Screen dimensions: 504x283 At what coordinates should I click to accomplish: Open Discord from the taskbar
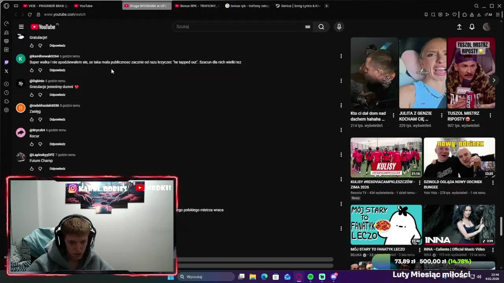[334, 277]
